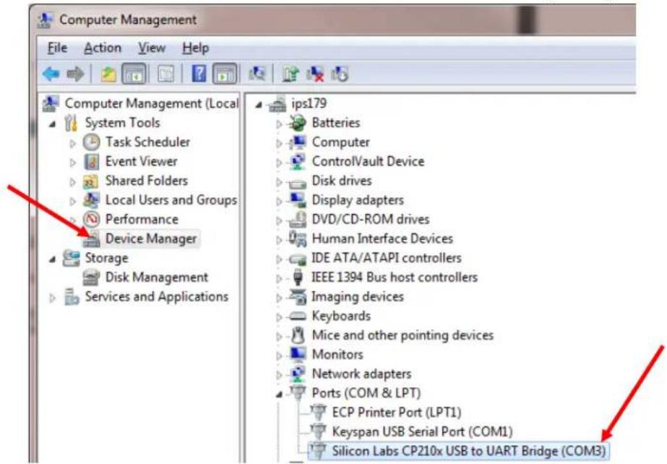Expand the Keyboards category
Viewport: 667px width, 464px height.
click(279, 317)
